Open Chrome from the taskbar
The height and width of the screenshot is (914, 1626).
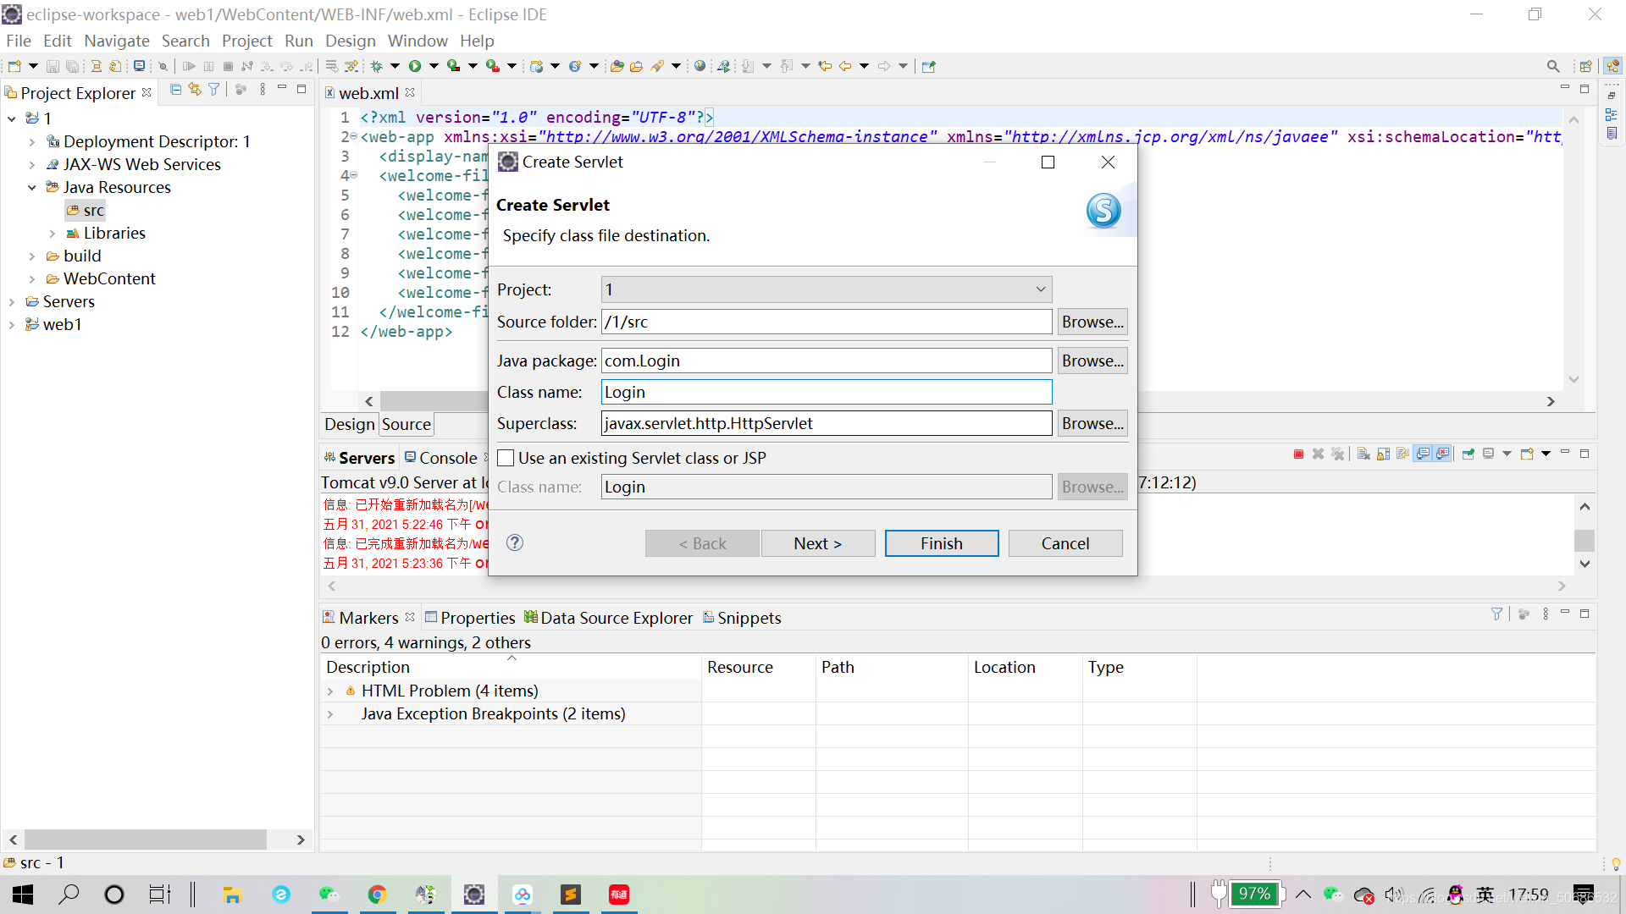pos(377,895)
